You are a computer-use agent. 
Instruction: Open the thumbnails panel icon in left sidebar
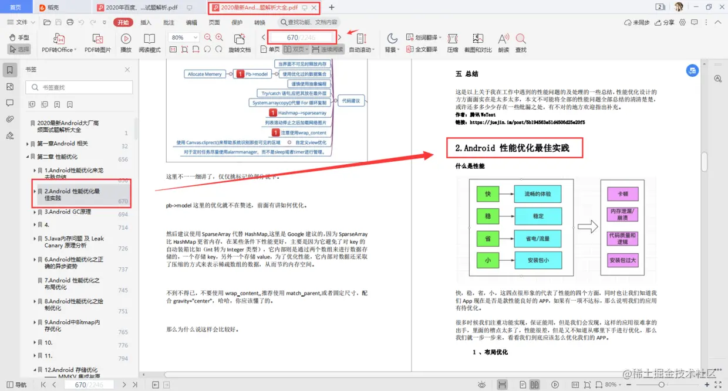[10, 87]
